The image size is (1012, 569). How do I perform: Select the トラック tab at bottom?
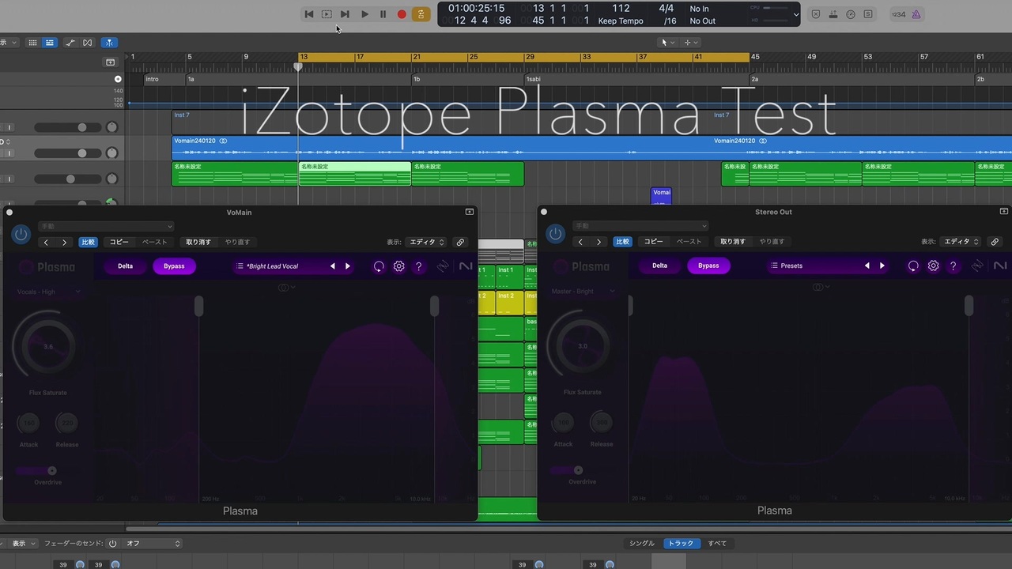tap(681, 543)
